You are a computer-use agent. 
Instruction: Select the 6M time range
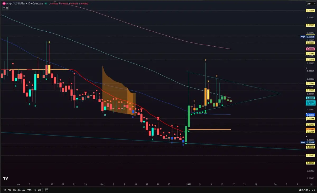(24, 190)
